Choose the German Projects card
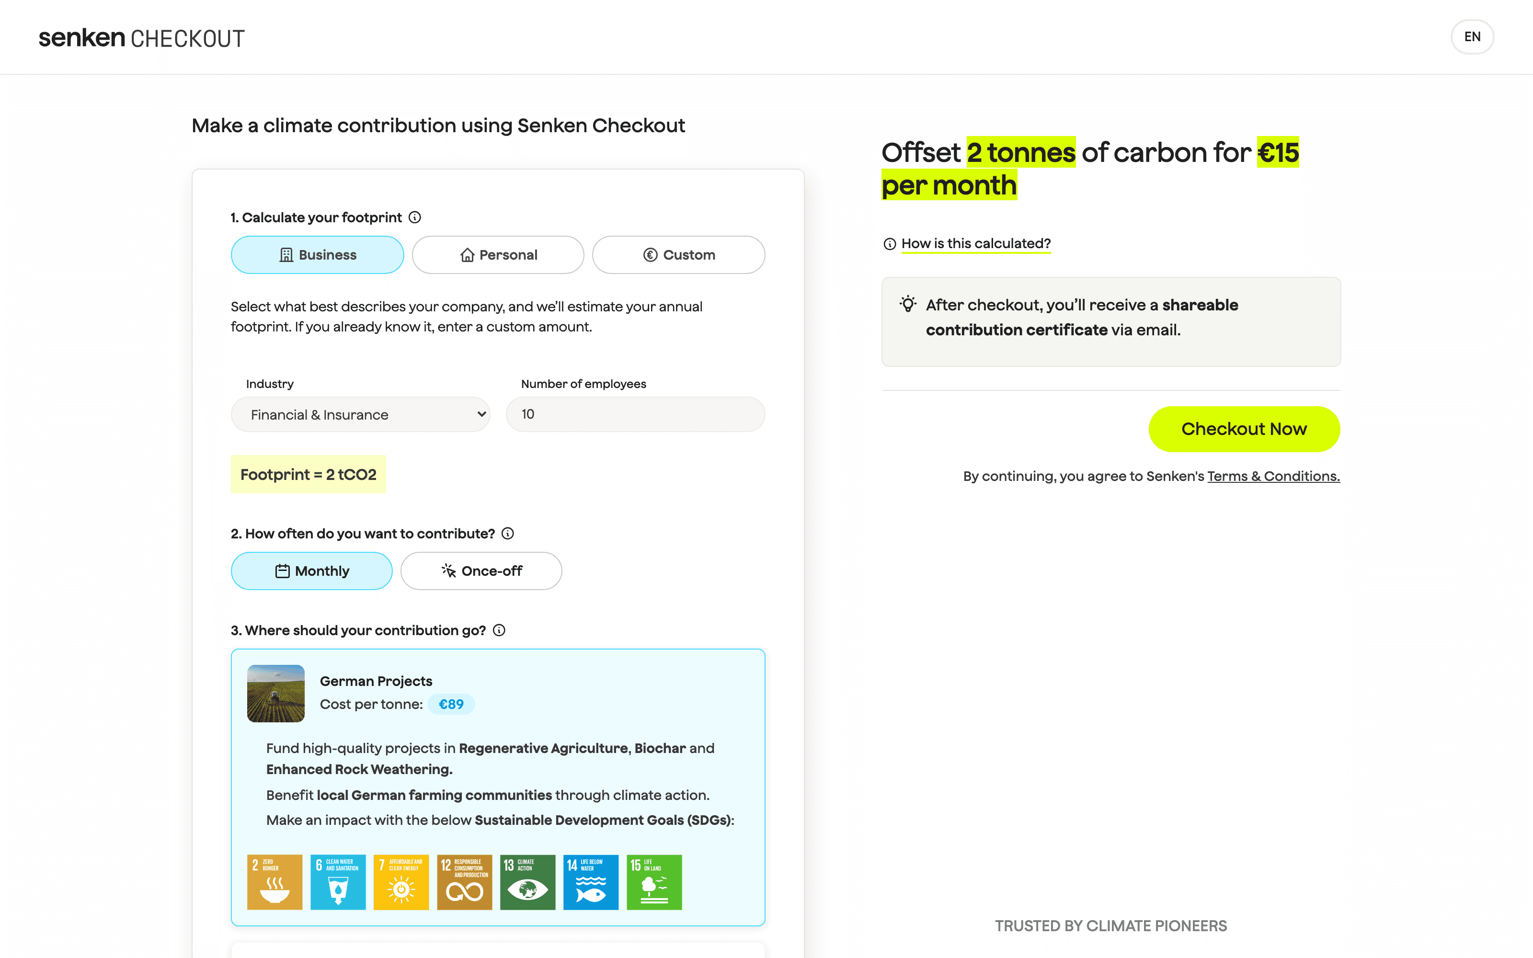1533x958 pixels. click(x=498, y=787)
